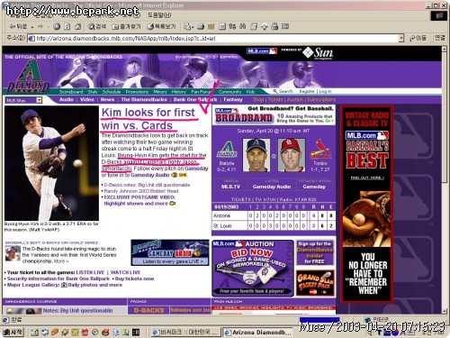Open the Mail icon dropdown arrow
The width and height of the screenshot is (450, 338).
coord(193,28)
